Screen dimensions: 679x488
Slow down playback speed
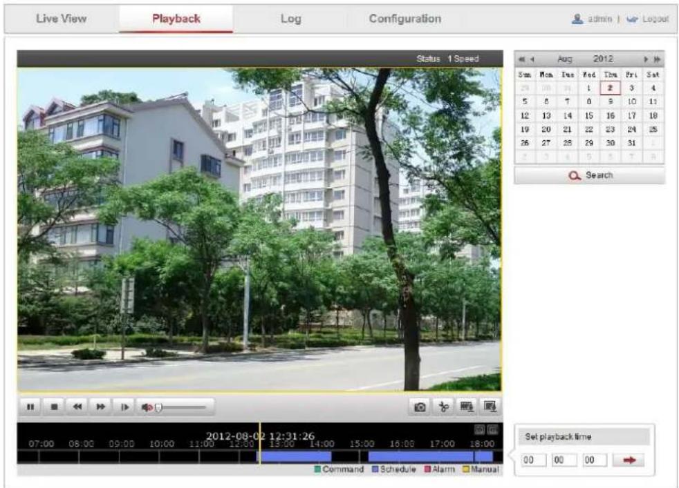point(77,407)
